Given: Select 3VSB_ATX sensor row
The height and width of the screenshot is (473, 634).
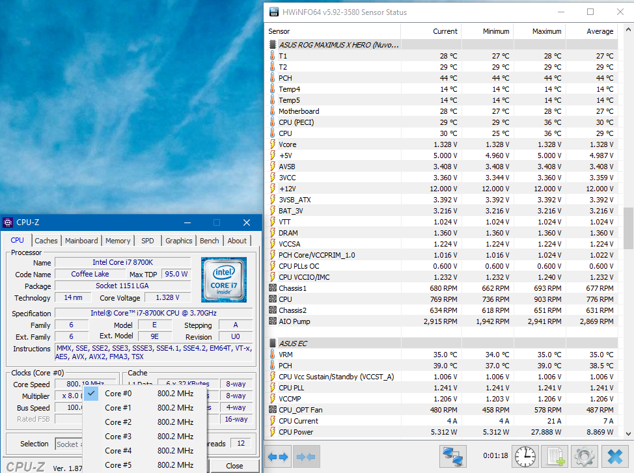Looking at the screenshot, I should click(441, 200).
